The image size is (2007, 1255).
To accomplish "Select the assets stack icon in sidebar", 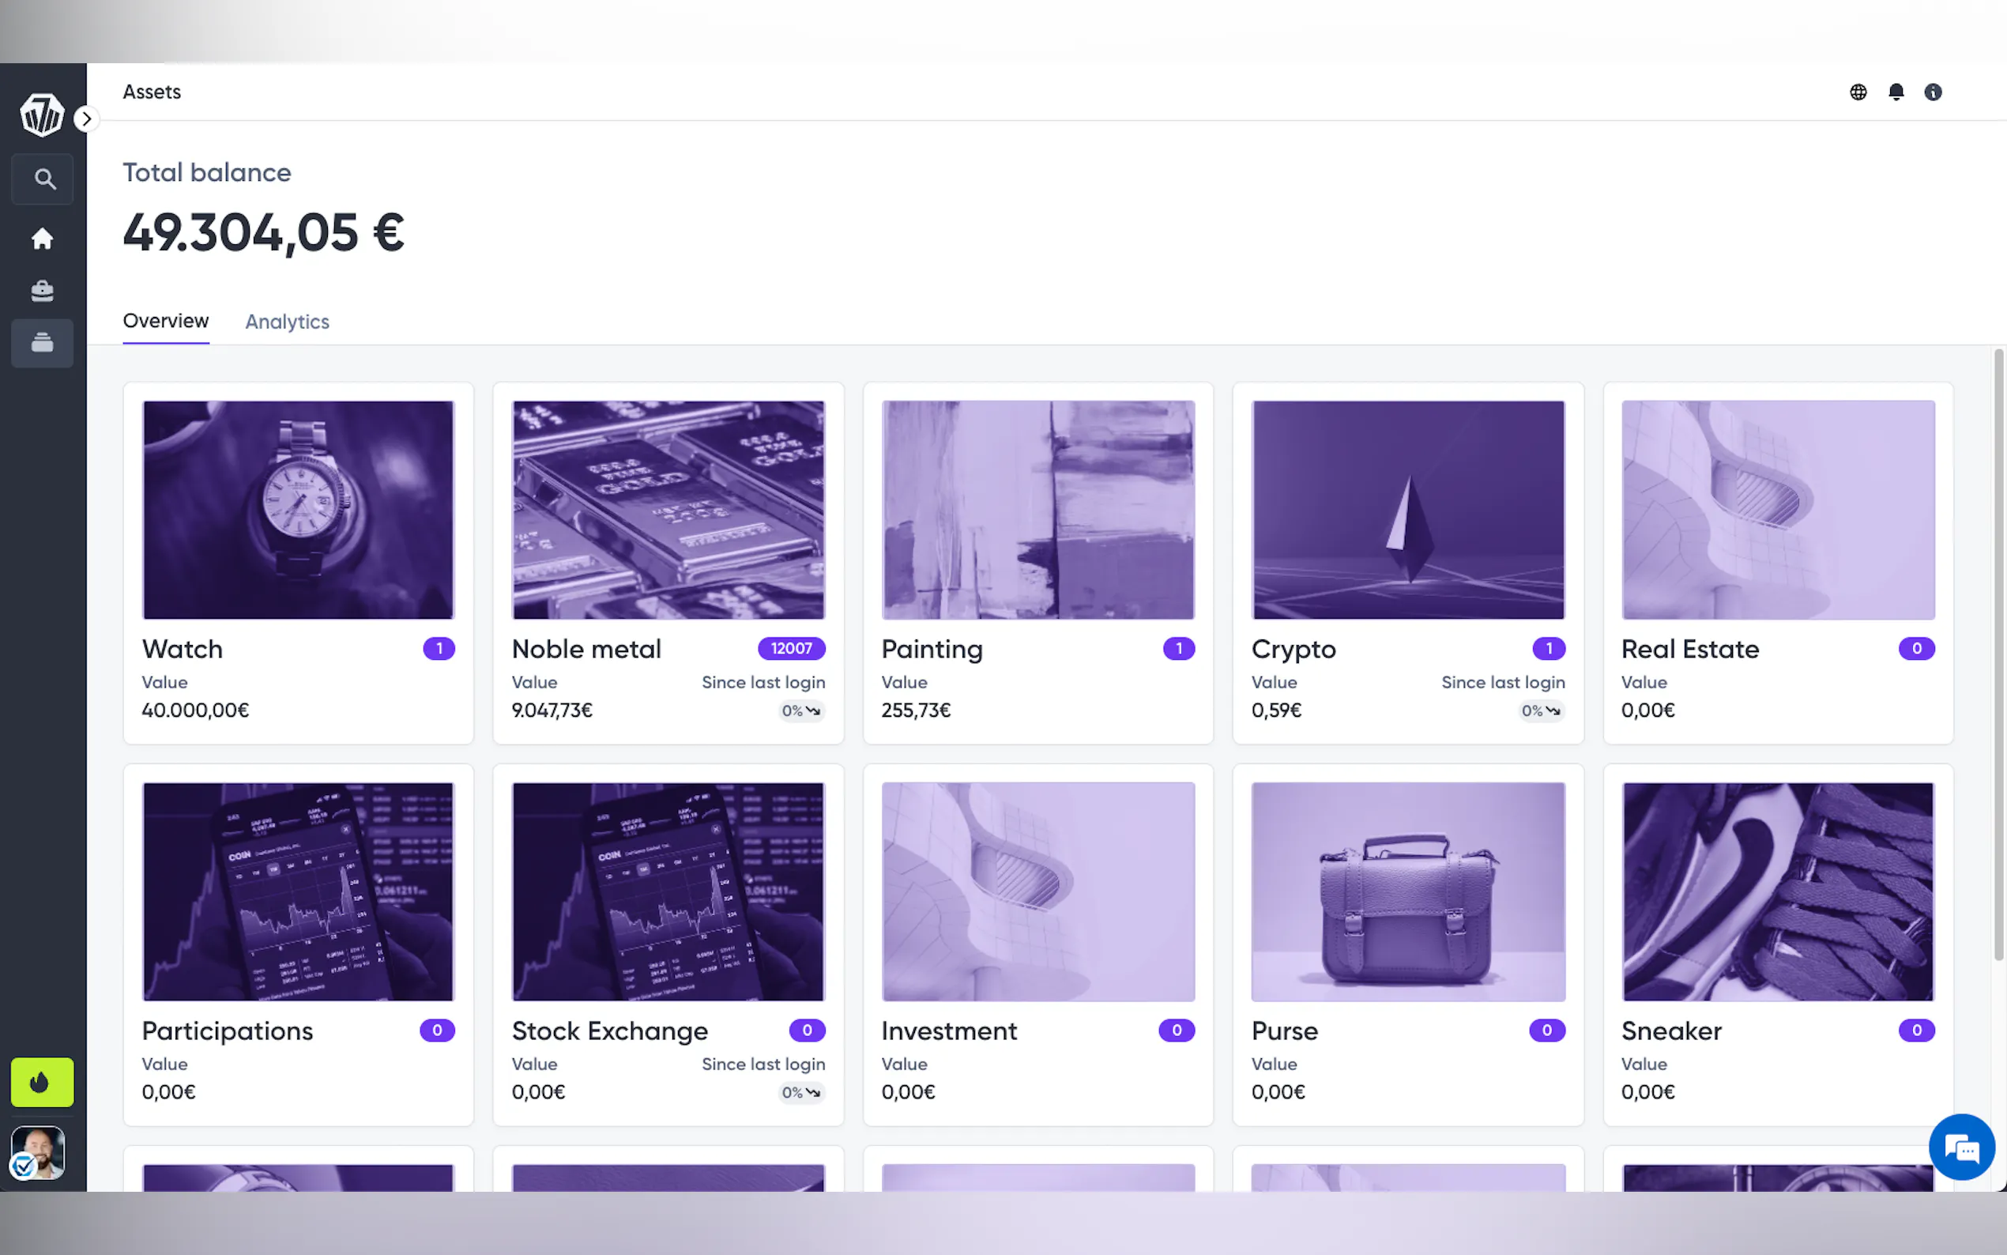I will [x=43, y=343].
